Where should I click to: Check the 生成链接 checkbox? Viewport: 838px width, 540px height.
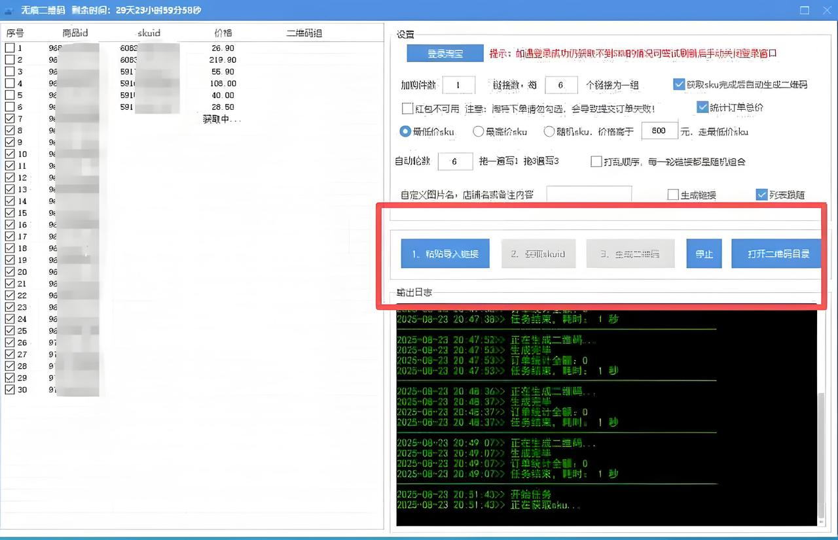pos(673,195)
